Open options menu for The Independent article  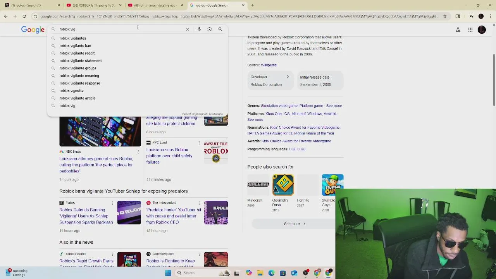pos(199,203)
